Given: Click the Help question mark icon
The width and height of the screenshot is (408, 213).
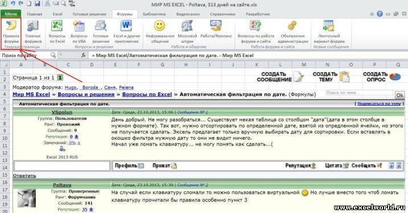Looking at the screenshot, I should (x=380, y=14).
